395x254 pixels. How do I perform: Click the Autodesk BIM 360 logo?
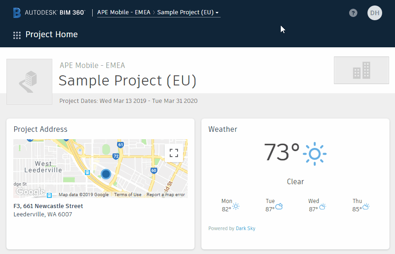click(x=49, y=13)
